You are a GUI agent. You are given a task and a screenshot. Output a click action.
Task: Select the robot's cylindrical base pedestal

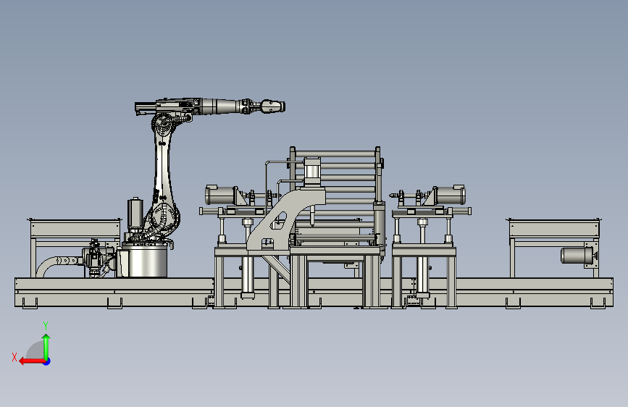[147, 261]
